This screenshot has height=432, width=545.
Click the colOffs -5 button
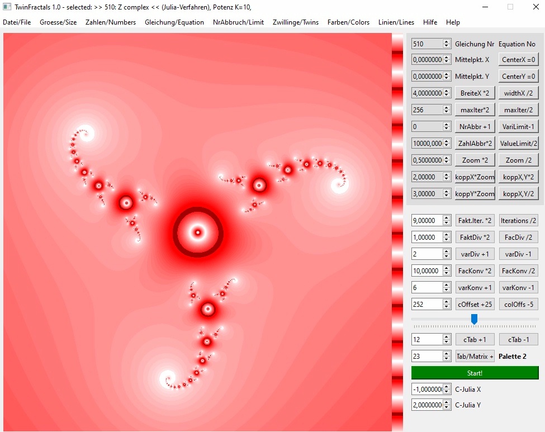click(x=518, y=304)
